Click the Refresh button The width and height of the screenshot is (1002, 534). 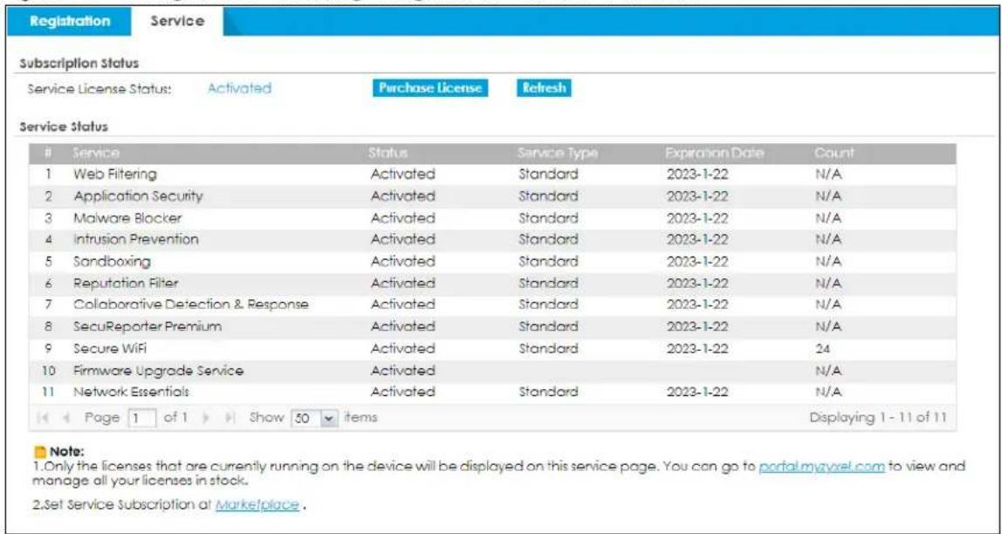[543, 88]
